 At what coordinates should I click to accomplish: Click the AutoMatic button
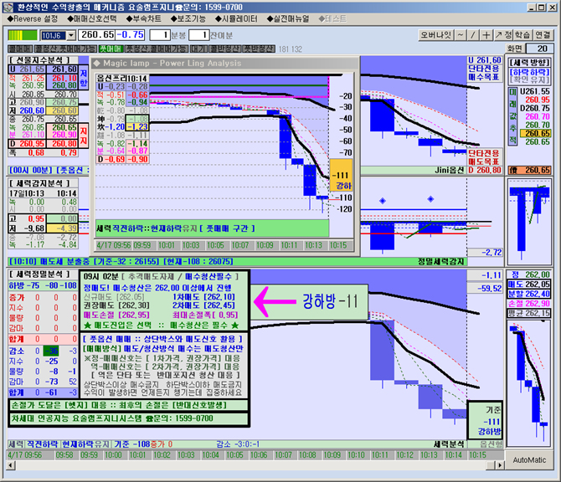[529, 460]
